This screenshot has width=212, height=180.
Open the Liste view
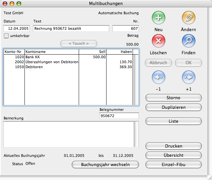coord(173,121)
